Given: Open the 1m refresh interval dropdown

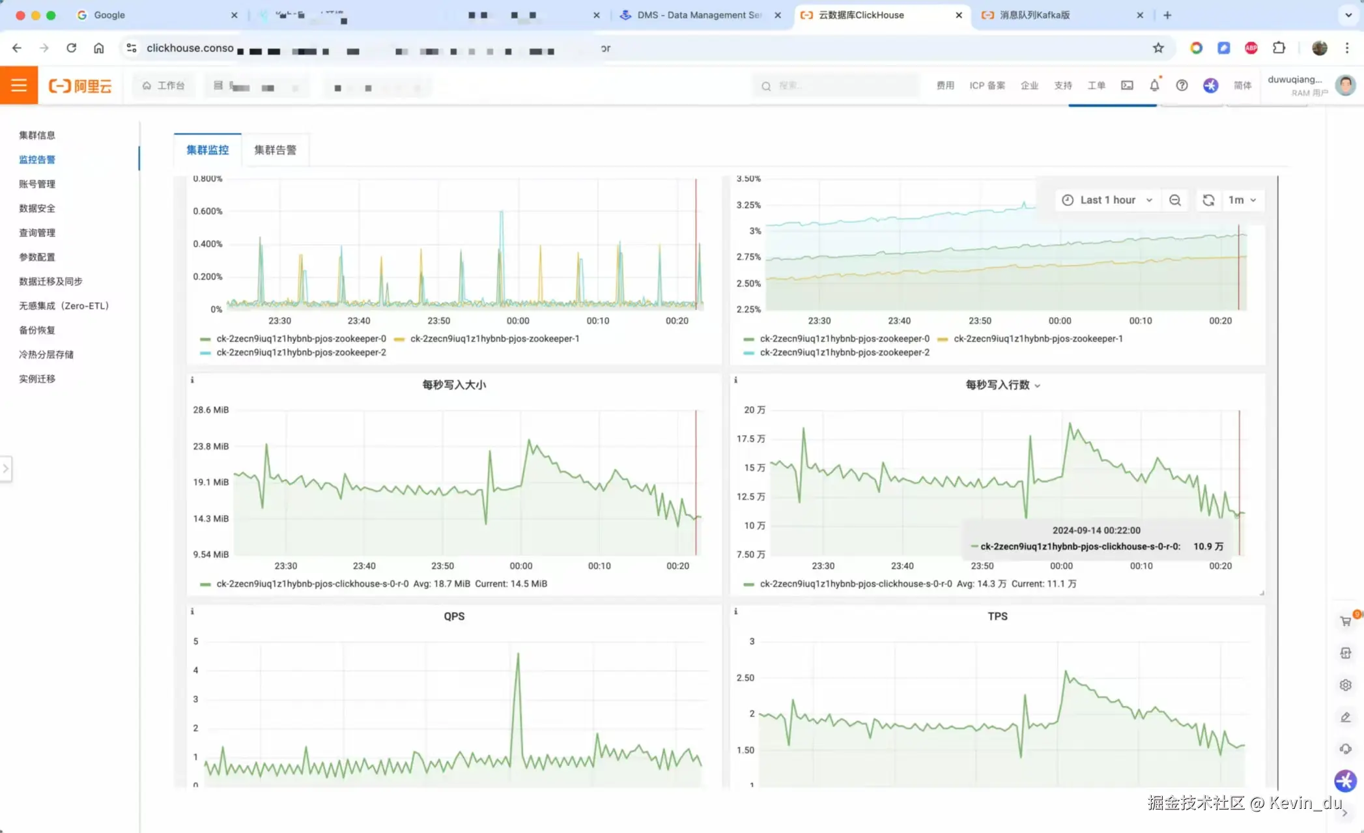Looking at the screenshot, I should 1242,200.
